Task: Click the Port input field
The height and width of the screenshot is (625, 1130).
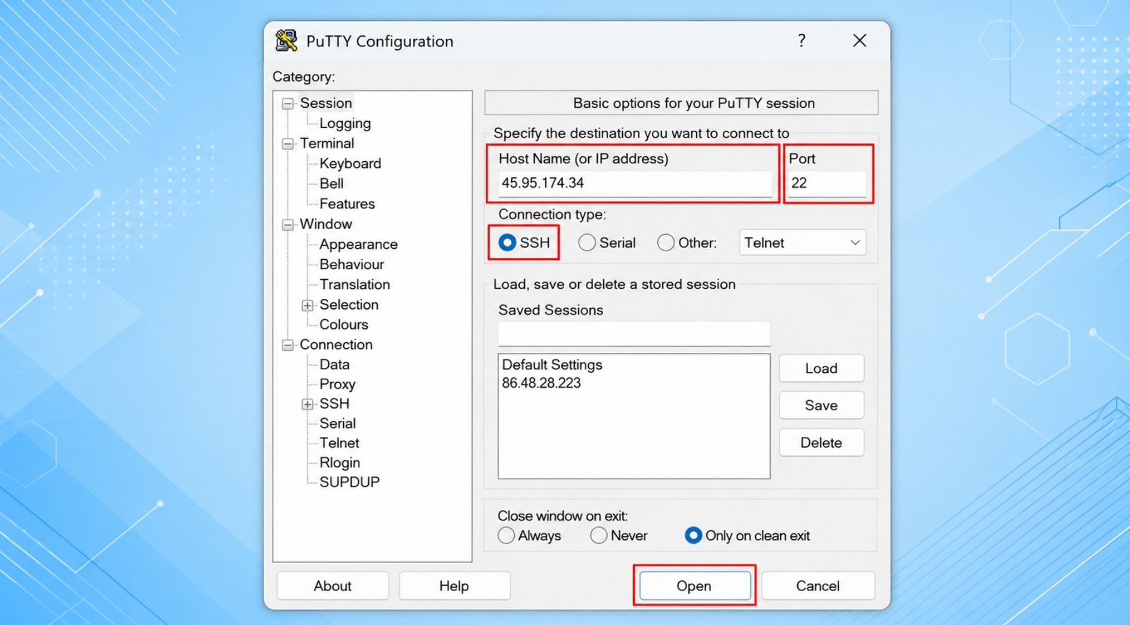Action: [827, 183]
